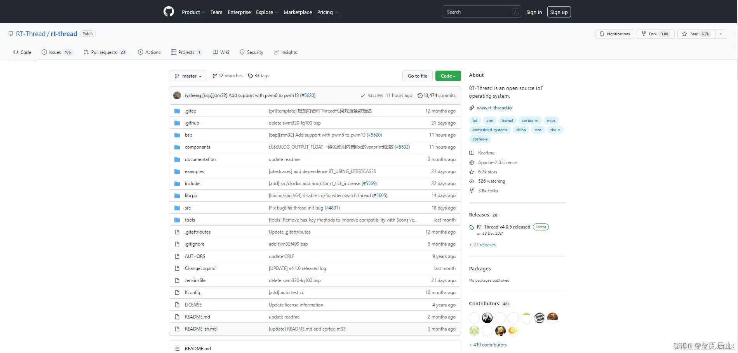Viewport: 738px width, 353px height.
Task: Switch to the Insights tab
Action: (x=285, y=52)
